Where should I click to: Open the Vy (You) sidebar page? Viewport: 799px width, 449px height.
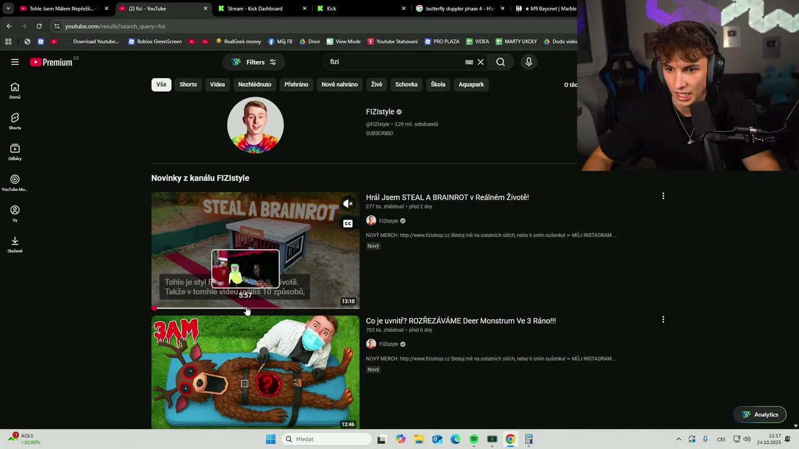15,214
